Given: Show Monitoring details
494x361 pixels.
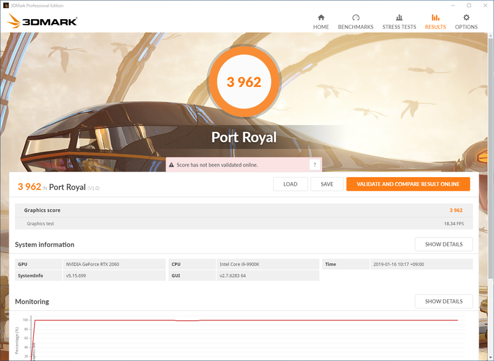Looking at the screenshot, I should (443, 301).
